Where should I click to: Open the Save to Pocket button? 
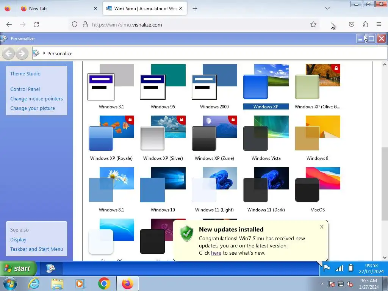(351, 25)
